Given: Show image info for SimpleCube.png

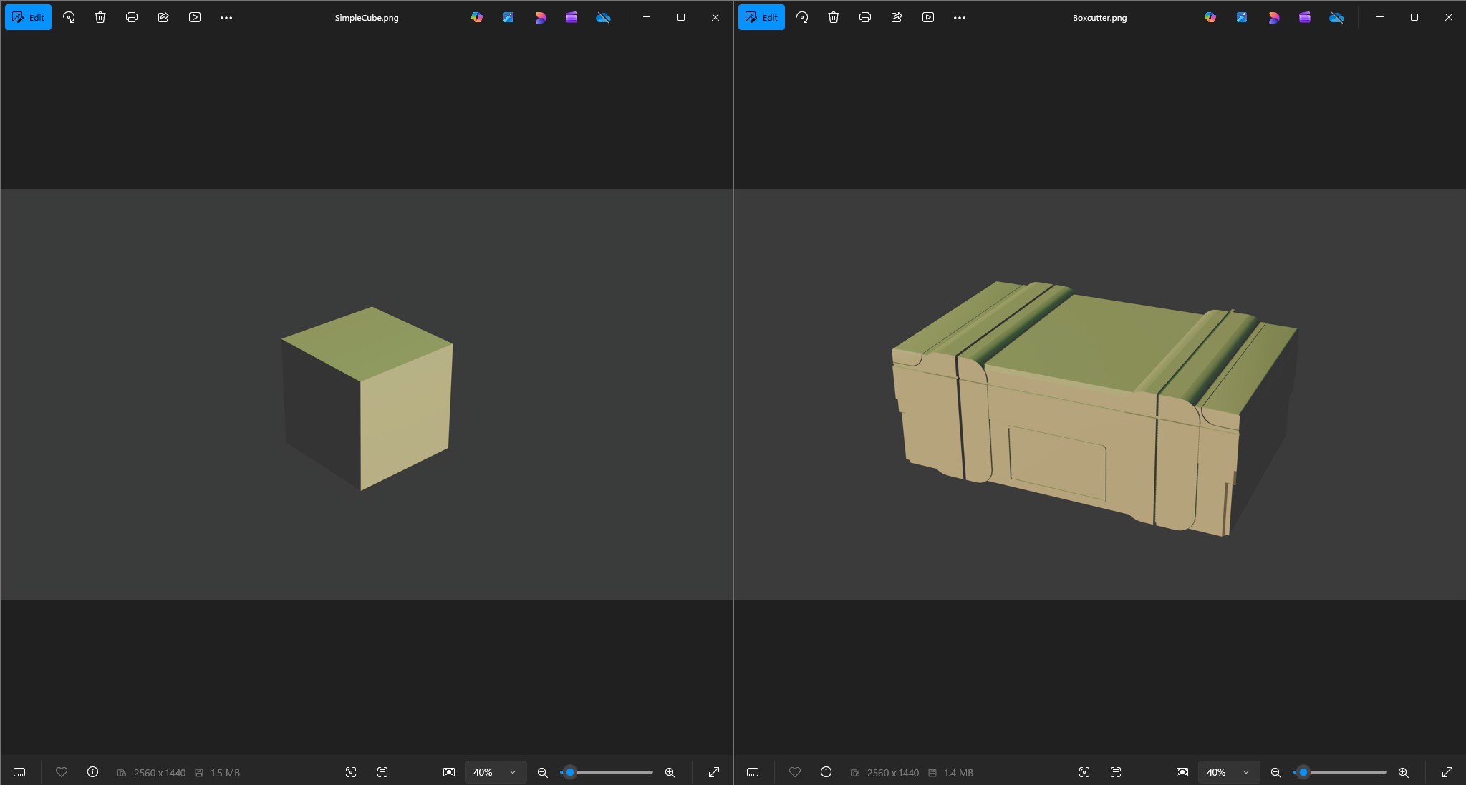Looking at the screenshot, I should pyautogui.click(x=93, y=772).
